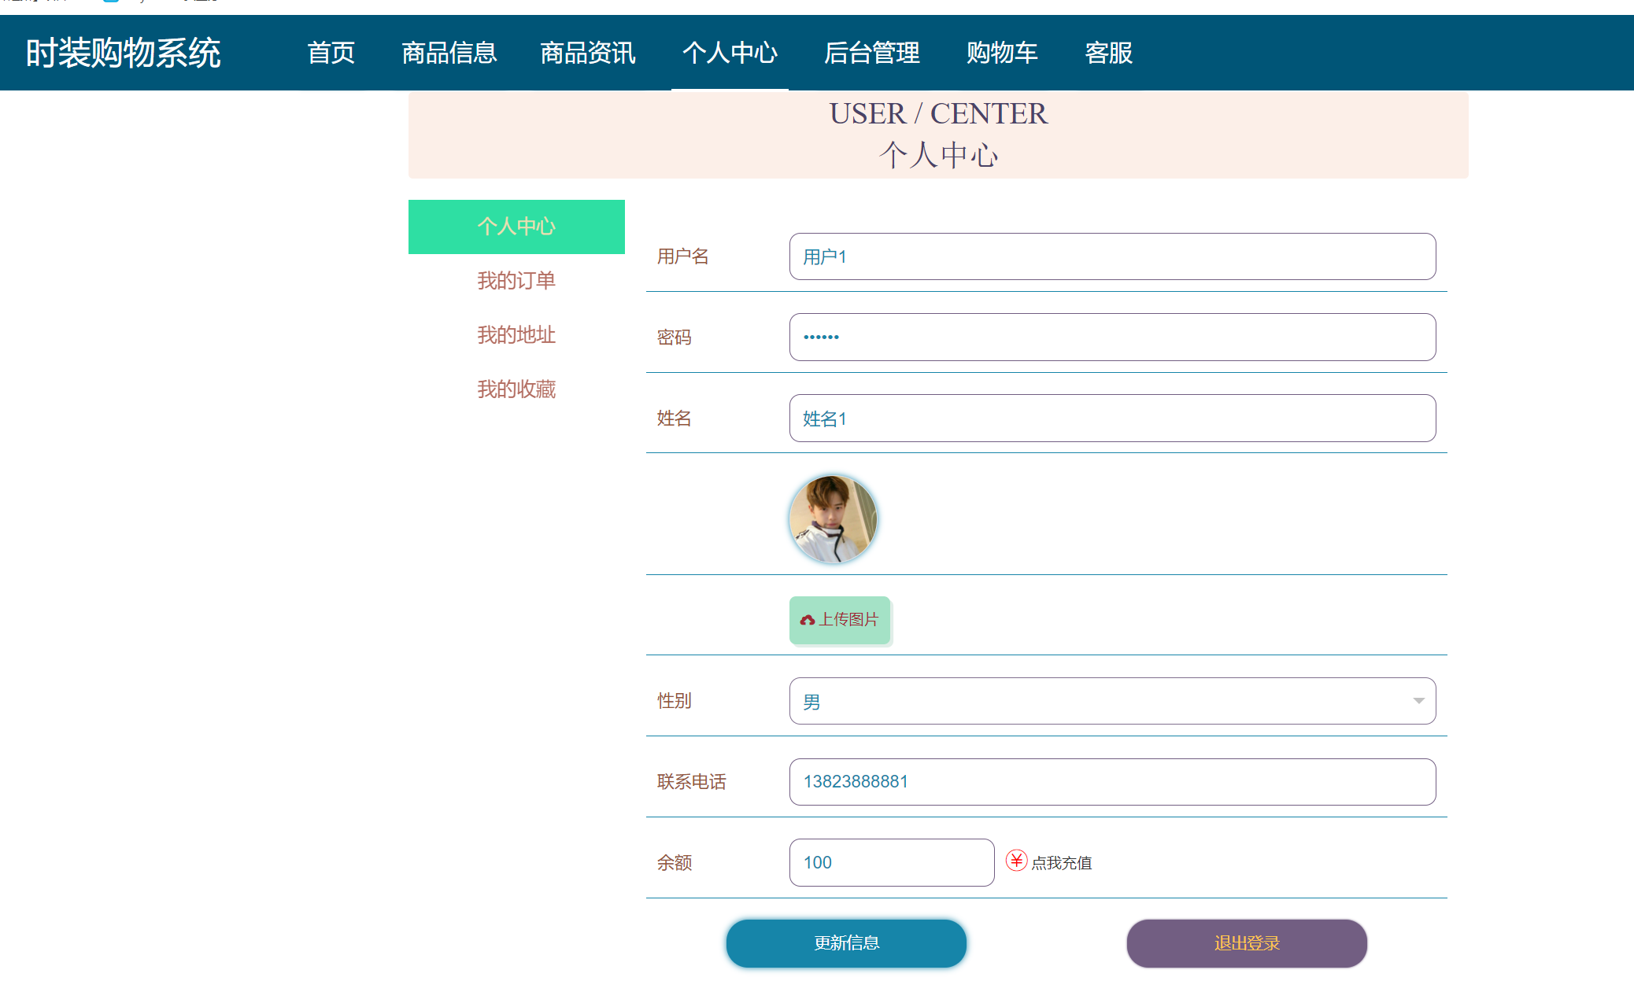Image resolution: width=1634 pixels, height=981 pixels.
Task: Select 我的收藏 in the sidebar
Action: point(516,389)
